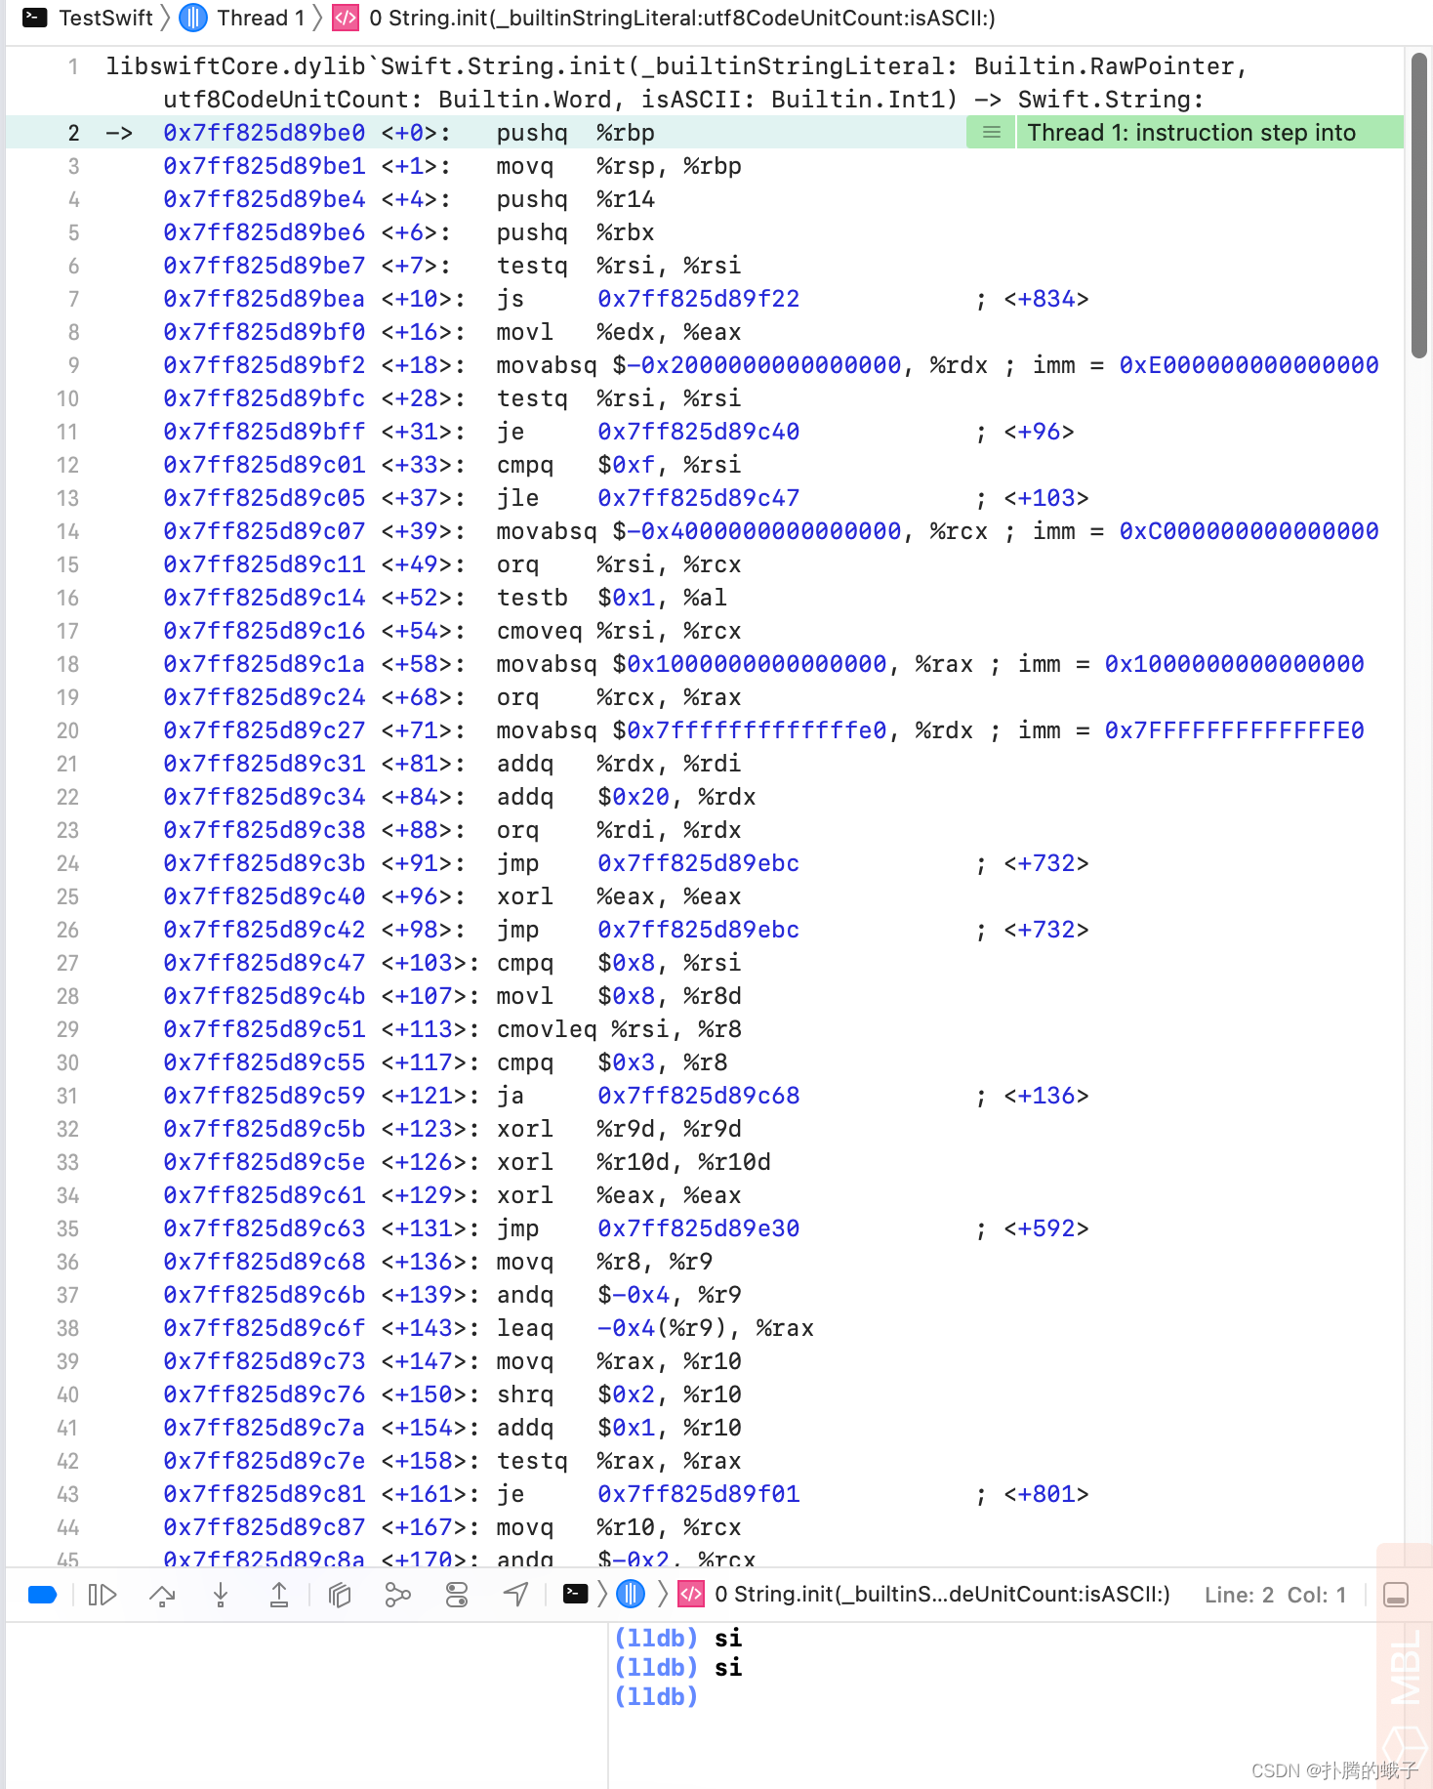Open the Environment Overrides icon
The width and height of the screenshot is (1433, 1789).
457,1595
